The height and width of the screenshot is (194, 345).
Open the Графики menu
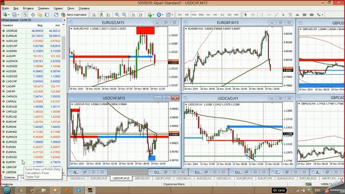[44, 9]
